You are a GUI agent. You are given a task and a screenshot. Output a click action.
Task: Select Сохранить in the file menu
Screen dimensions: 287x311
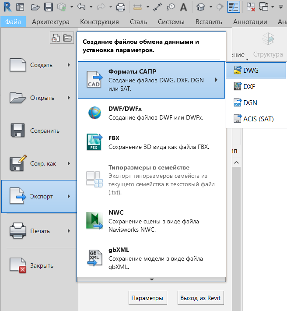click(x=39, y=131)
